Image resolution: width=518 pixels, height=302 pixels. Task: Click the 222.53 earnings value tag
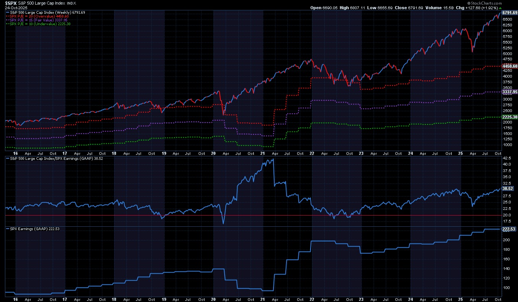pyautogui.click(x=508, y=229)
